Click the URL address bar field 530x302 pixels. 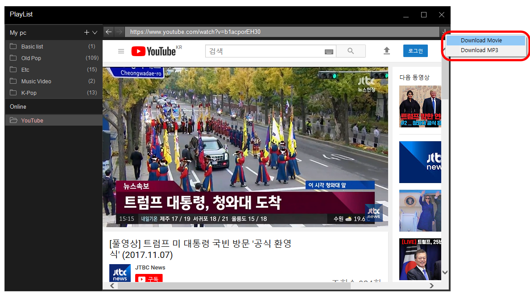point(281,32)
